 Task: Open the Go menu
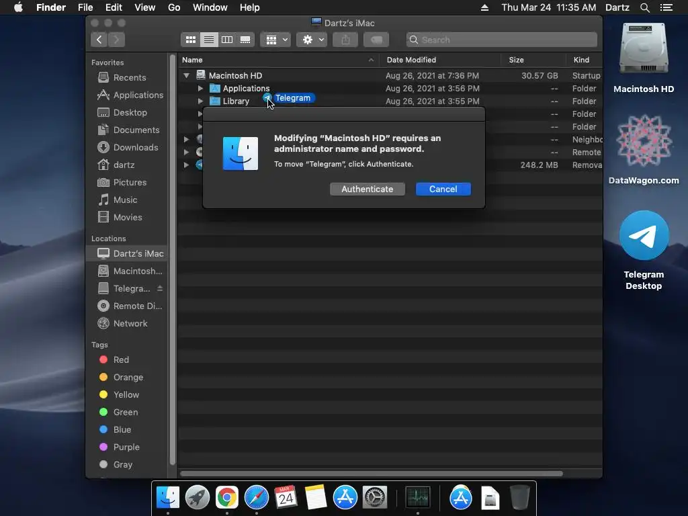coord(174,7)
